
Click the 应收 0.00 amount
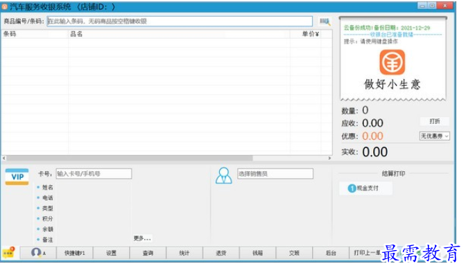372,123
